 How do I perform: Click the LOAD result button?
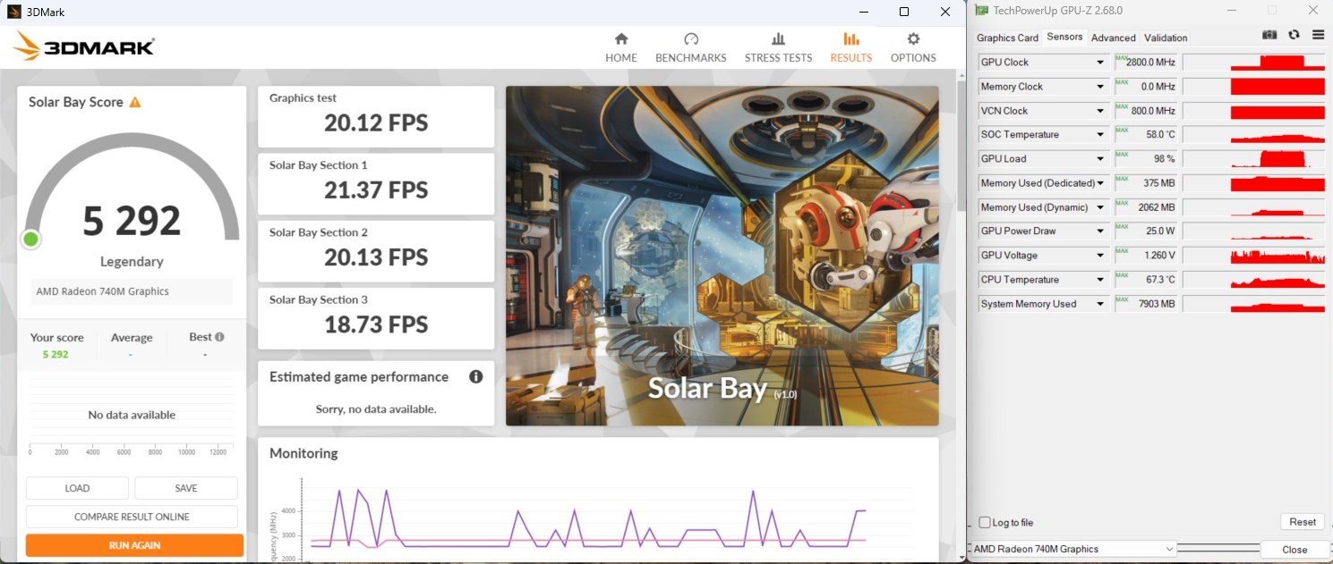(77, 488)
